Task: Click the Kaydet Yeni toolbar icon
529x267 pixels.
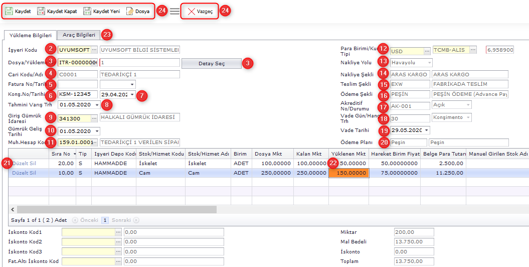Action: click(87, 11)
